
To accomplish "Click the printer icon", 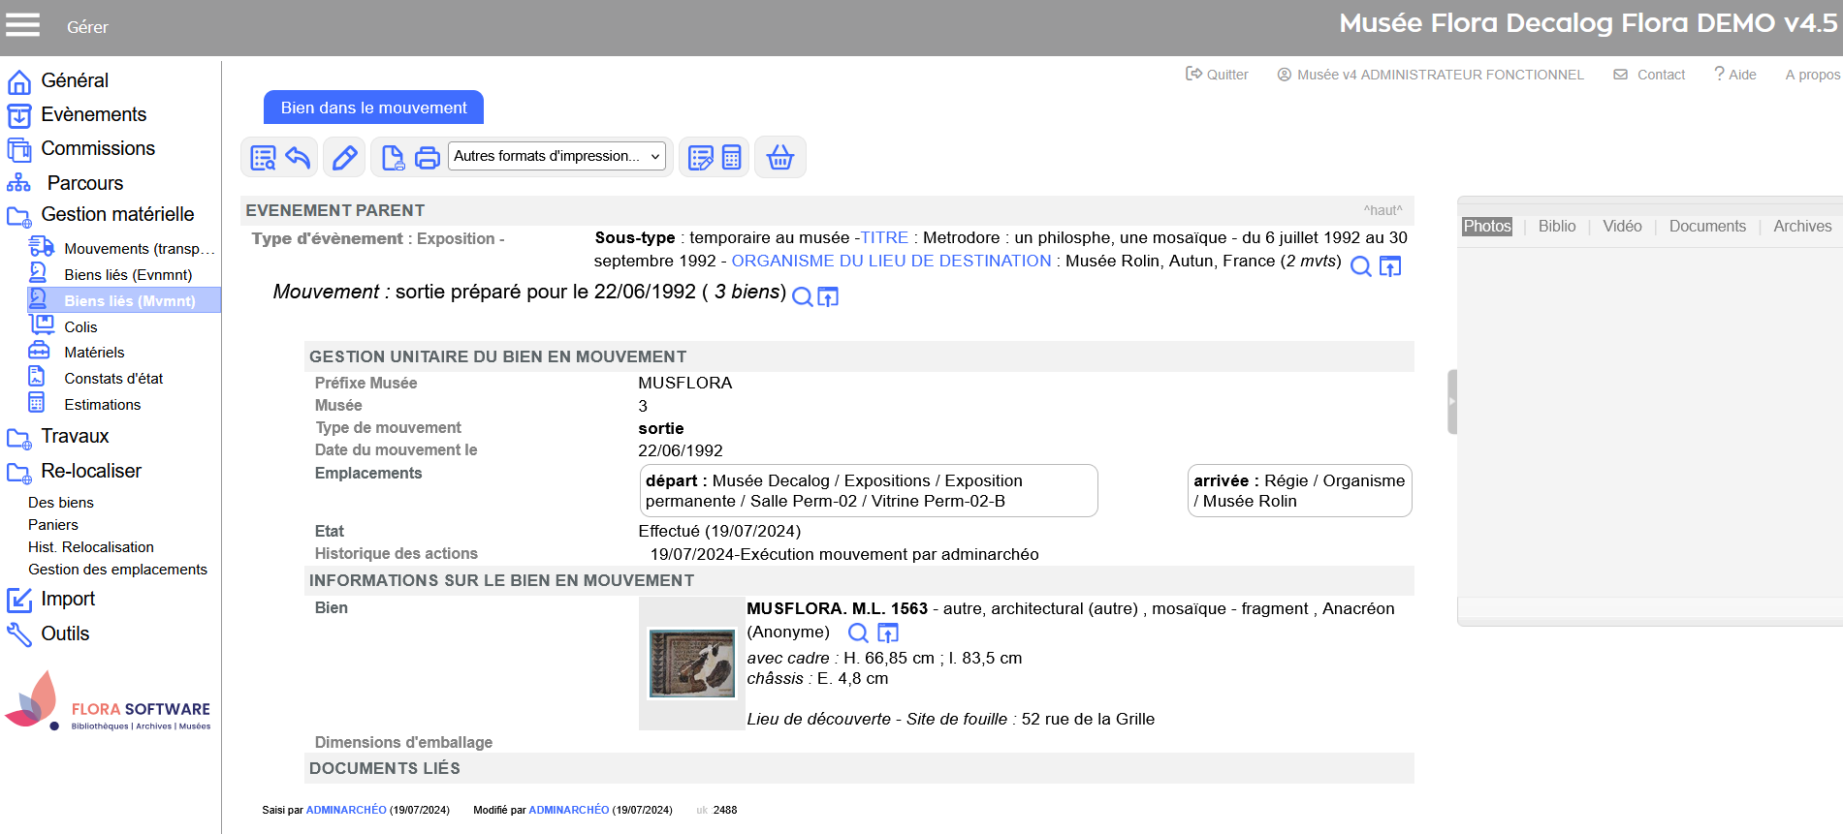I will [427, 157].
